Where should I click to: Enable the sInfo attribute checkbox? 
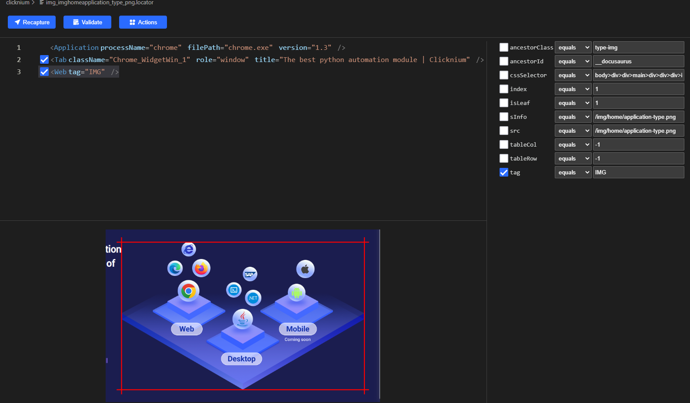click(504, 117)
